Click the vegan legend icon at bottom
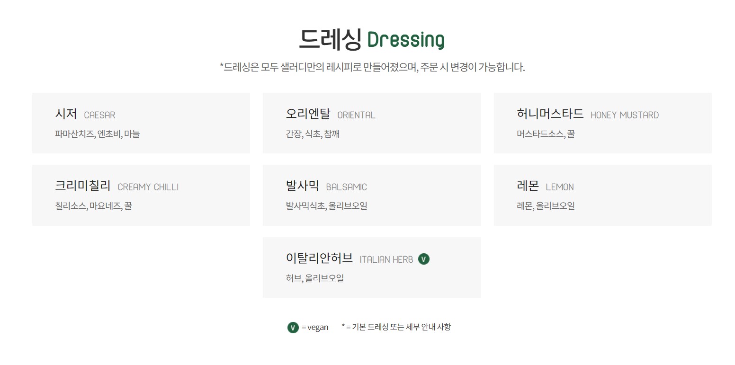Screen dimensions: 735x365 click(293, 327)
